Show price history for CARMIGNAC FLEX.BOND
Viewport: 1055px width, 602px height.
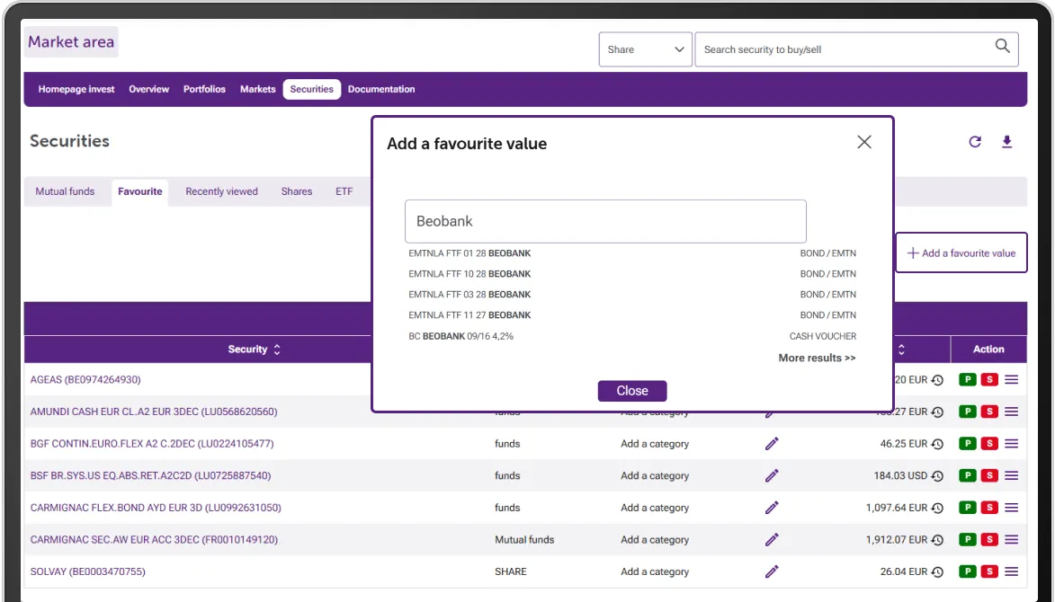[937, 509]
